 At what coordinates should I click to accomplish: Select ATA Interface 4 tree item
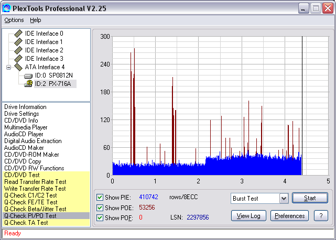point(45,67)
